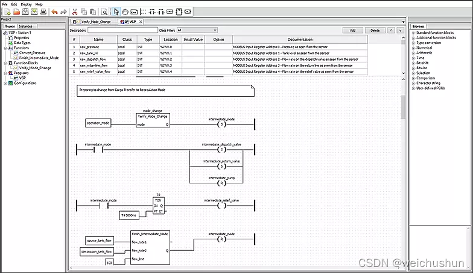Select the TON timer block

tap(158, 206)
